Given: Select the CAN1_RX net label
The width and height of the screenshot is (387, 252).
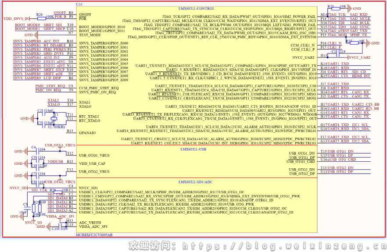Looking at the screenshot, I should click(x=360, y=113).
